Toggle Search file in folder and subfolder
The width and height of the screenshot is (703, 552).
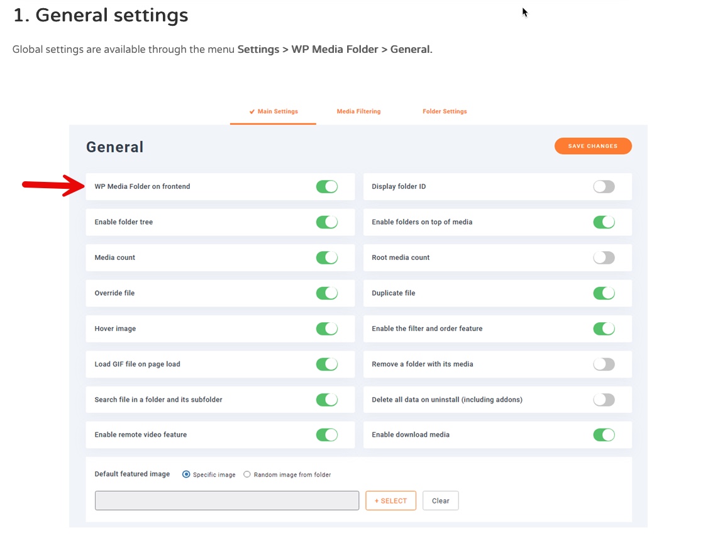pos(327,400)
